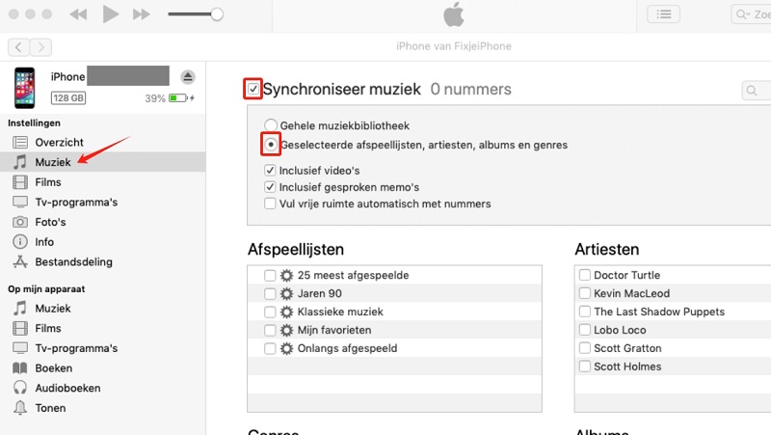
Task: Click the rewind previous track icon
Action: (x=79, y=14)
